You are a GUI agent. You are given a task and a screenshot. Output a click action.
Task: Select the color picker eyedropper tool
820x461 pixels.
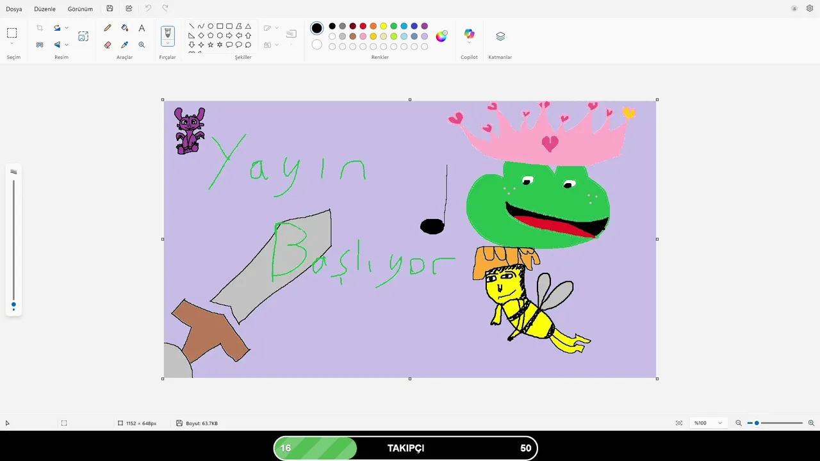point(125,45)
